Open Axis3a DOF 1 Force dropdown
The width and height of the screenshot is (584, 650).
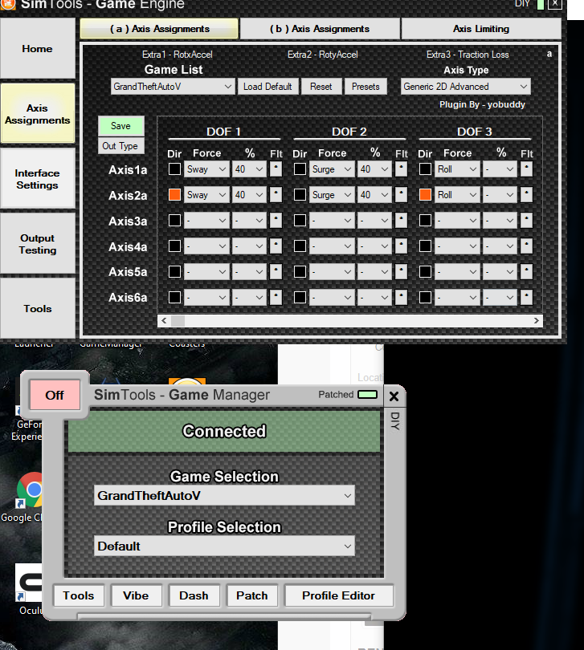pyautogui.click(x=206, y=221)
